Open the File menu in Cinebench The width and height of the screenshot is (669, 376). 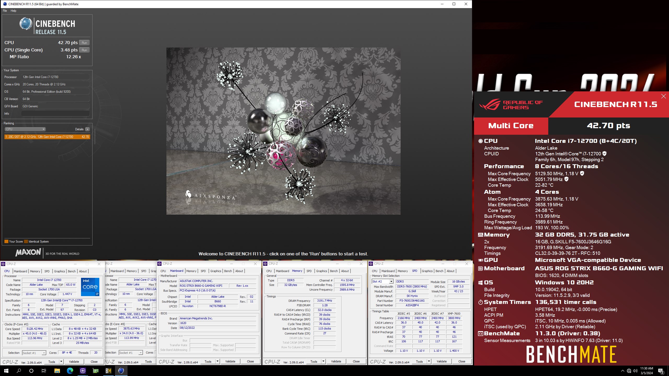tap(5, 11)
